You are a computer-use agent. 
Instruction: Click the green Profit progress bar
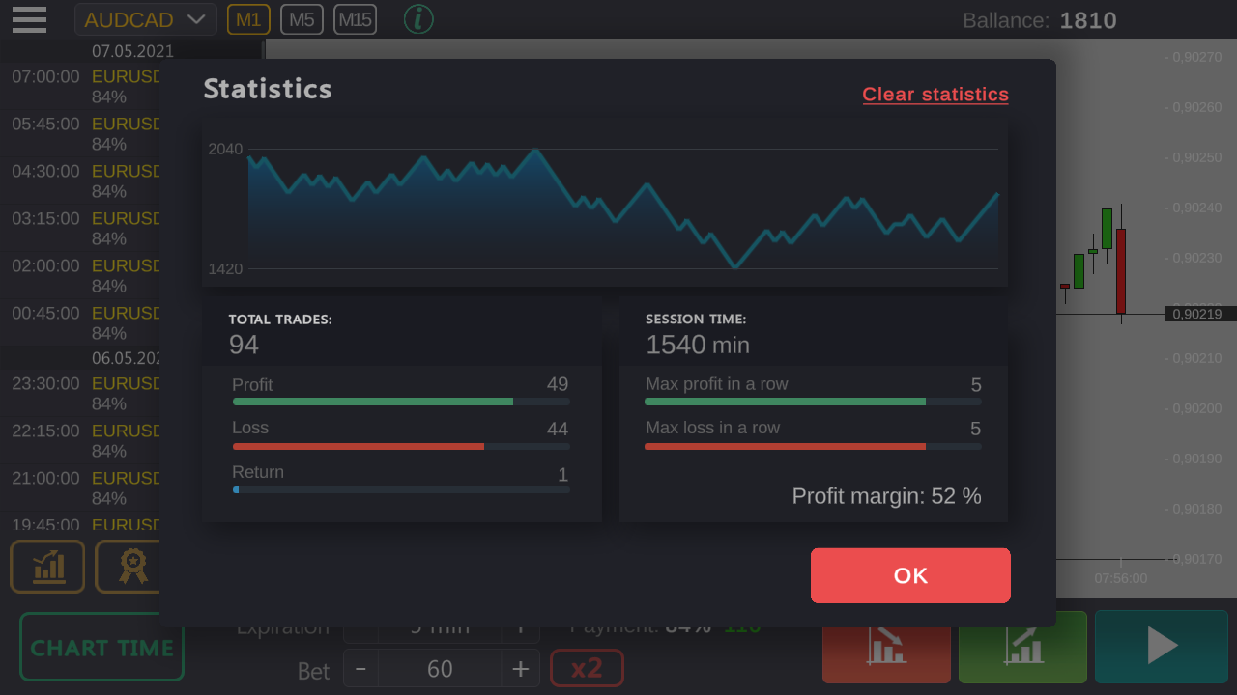(373, 402)
